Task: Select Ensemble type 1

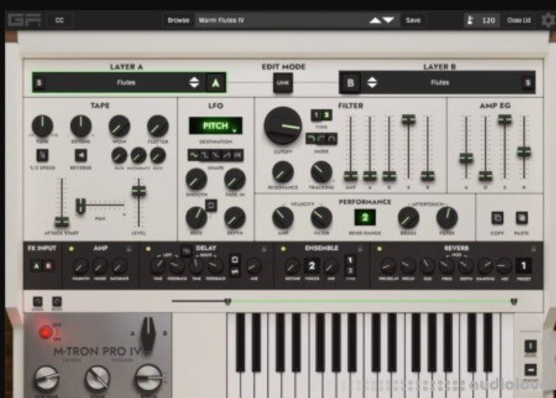Action: [x=350, y=261]
